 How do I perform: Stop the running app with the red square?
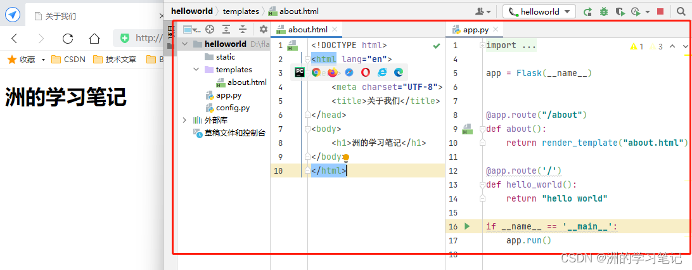[660, 12]
